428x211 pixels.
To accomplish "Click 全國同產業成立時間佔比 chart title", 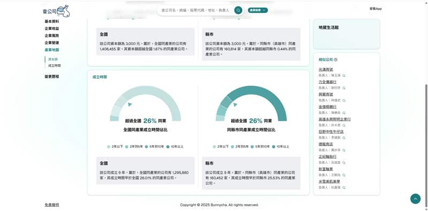I will click(145, 130).
